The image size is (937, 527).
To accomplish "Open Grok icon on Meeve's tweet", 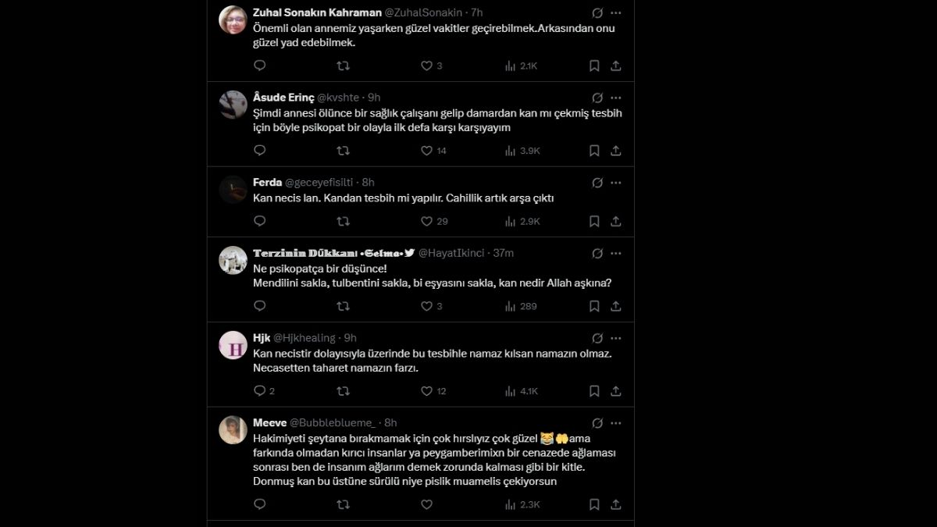I will coord(597,423).
